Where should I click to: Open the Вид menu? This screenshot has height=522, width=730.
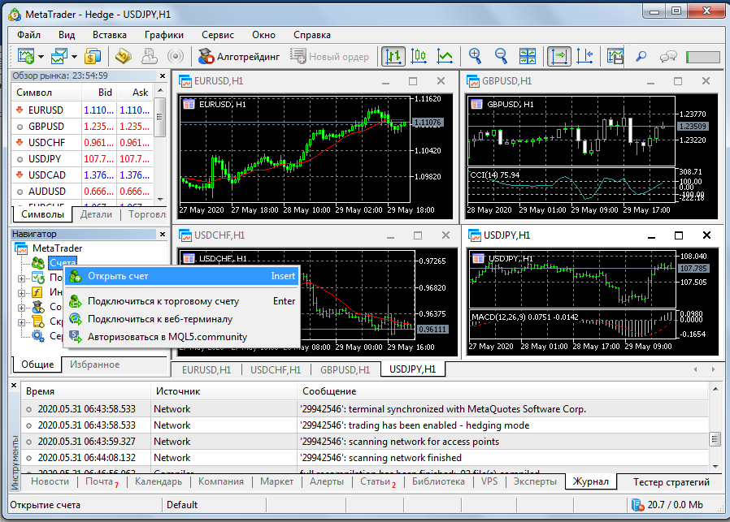click(67, 35)
